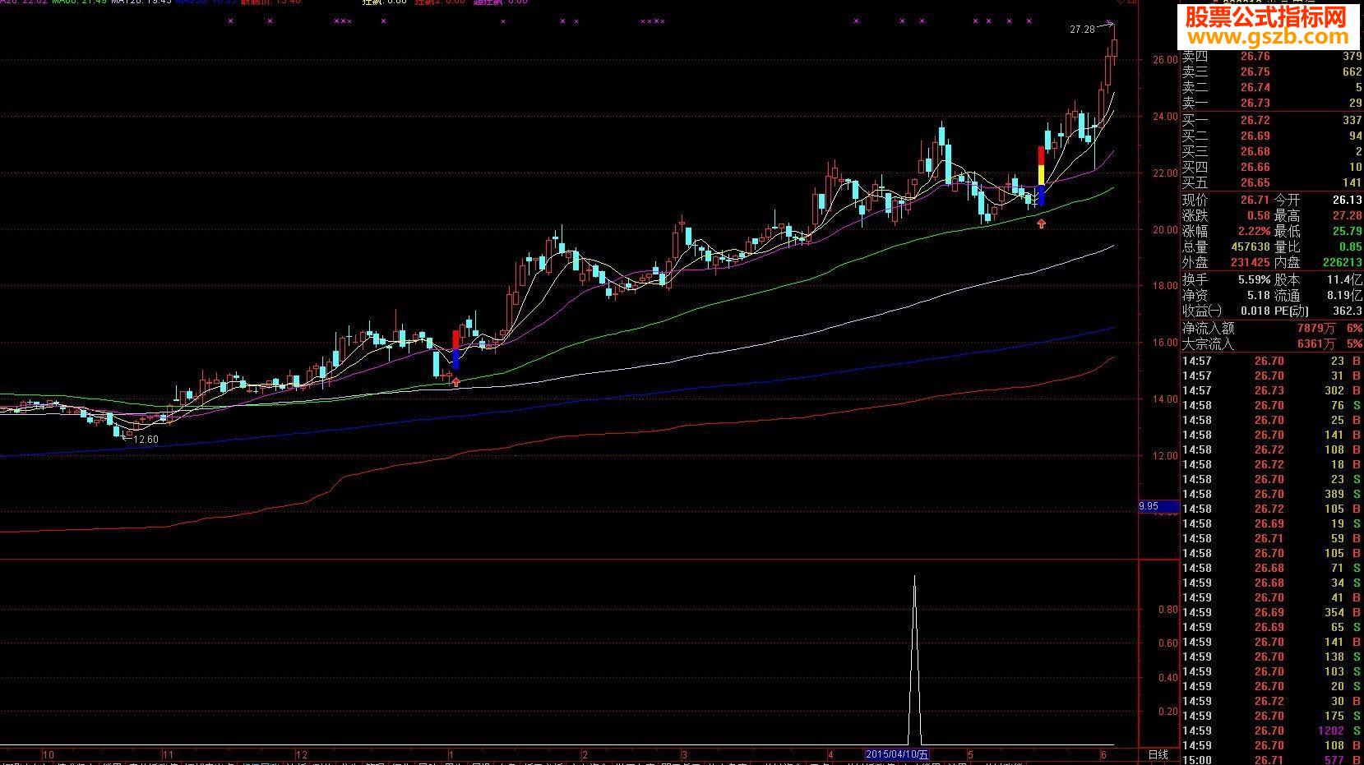This screenshot has height=765, width=1364.
Task: Click the 0.20 indicator axis label
Action: [1167, 712]
